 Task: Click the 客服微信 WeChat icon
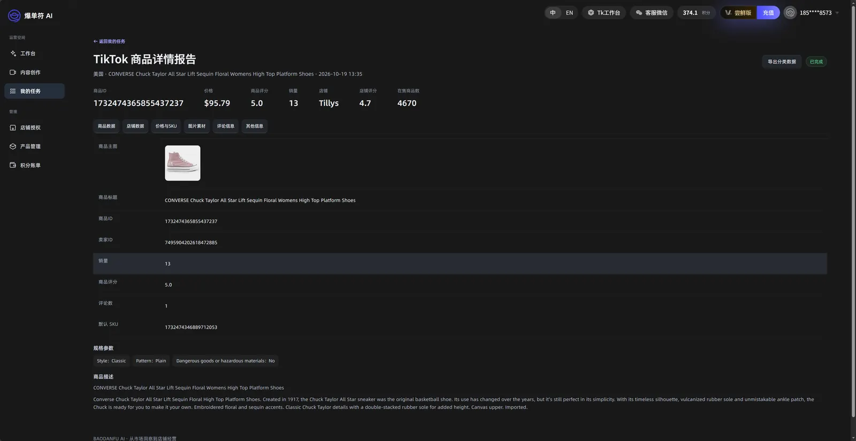coord(639,12)
